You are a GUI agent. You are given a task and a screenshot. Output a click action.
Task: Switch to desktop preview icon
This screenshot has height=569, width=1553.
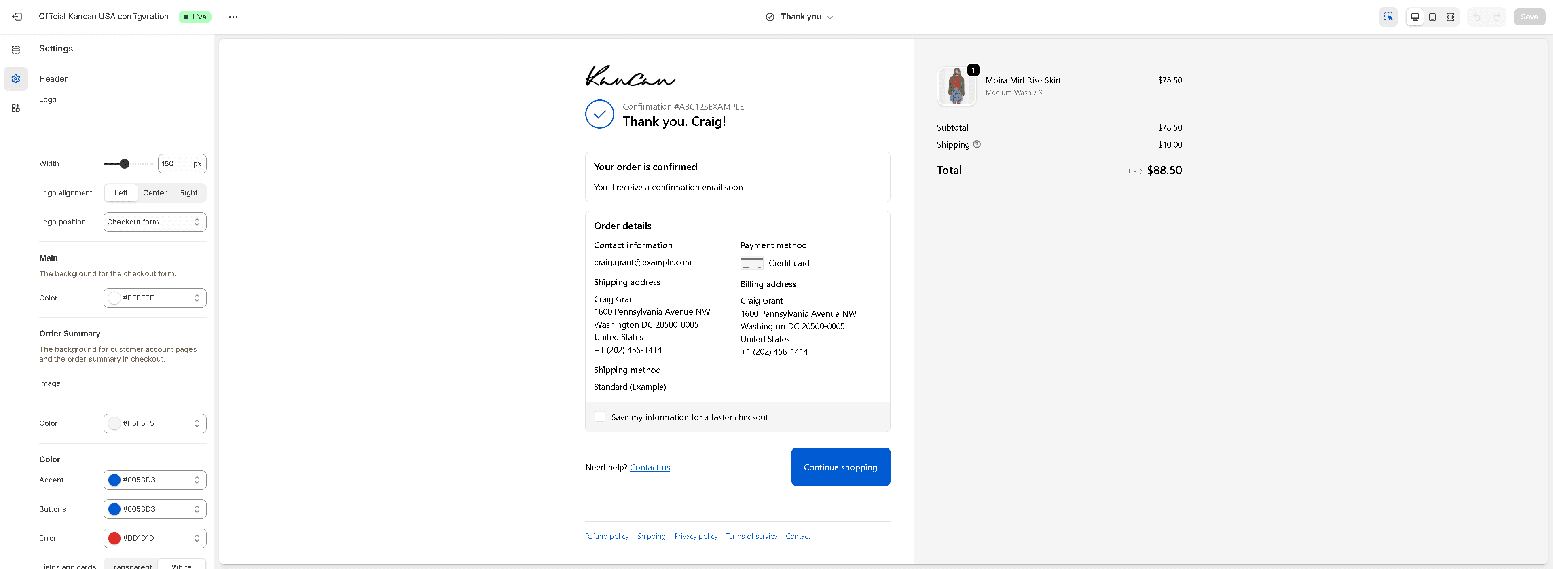coord(1415,17)
